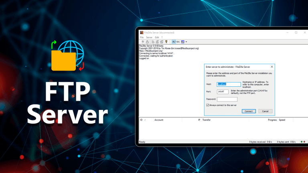The height and width of the screenshot is (173, 308).
Task: Maximize the FileZilla Server window
Action: click(x=296, y=33)
